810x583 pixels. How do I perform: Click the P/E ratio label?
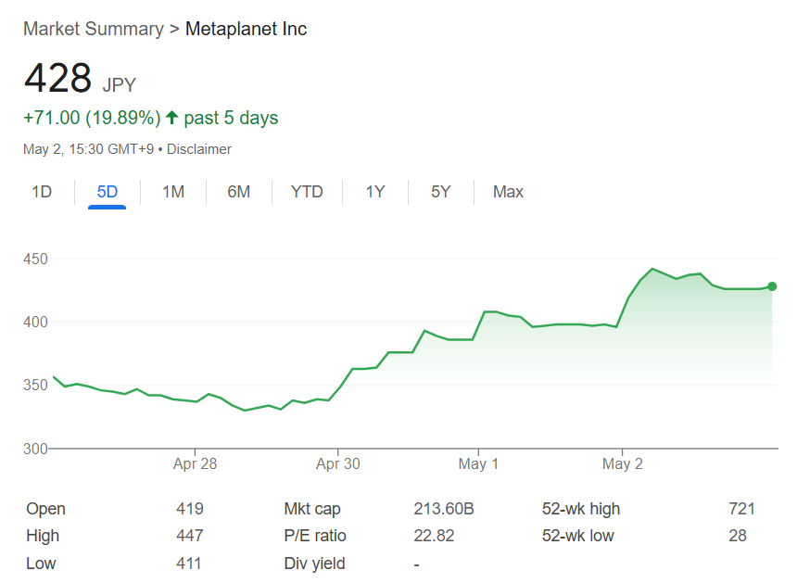pos(315,536)
